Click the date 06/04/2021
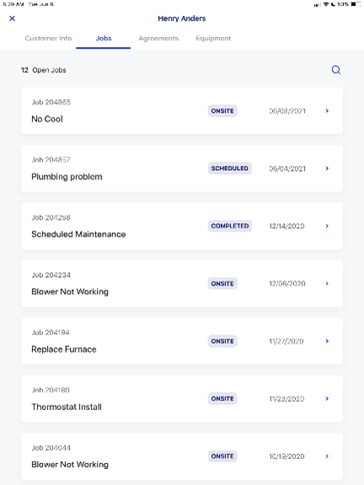The height and width of the screenshot is (485, 364). coord(287,168)
